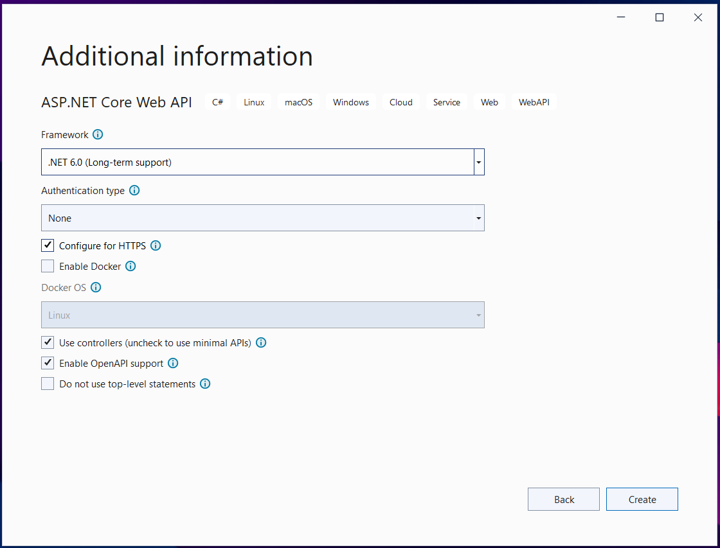Disable OpenAPI support checkbox

tap(48, 363)
